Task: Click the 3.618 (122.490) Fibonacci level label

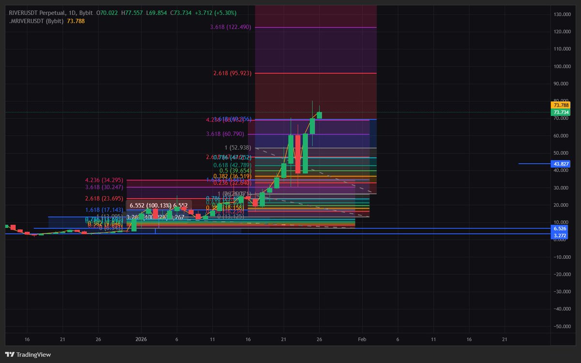Action: click(230, 28)
